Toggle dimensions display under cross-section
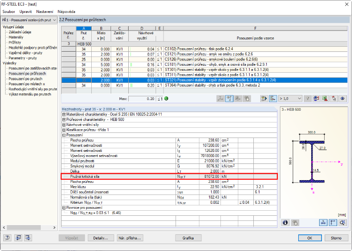This screenshot has height=251, width=352. coord(323,222)
